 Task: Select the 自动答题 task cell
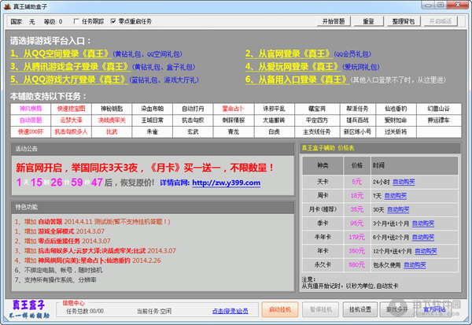tap(31, 120)
